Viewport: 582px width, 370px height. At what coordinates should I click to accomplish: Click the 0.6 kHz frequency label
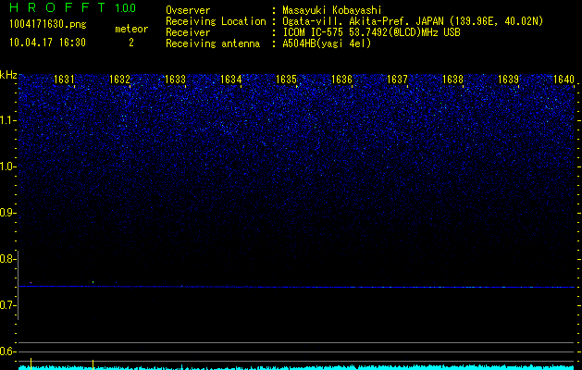[x=8, y=351]
